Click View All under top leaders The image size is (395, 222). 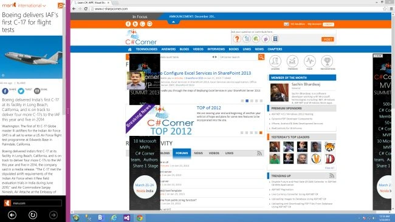pyautogui.click(x=329, y=167)
